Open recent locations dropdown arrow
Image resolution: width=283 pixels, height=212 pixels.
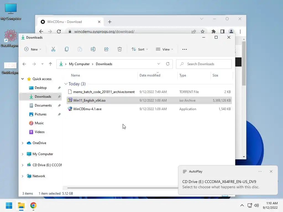42,64
